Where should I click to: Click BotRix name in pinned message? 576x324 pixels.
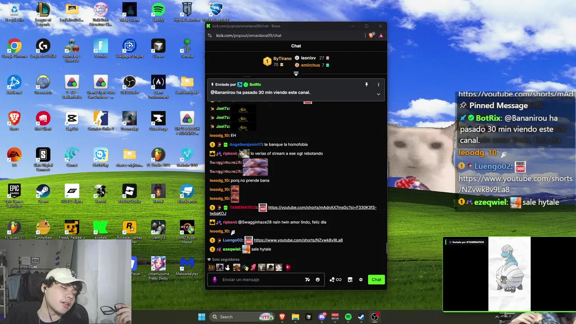pos(255,85)
